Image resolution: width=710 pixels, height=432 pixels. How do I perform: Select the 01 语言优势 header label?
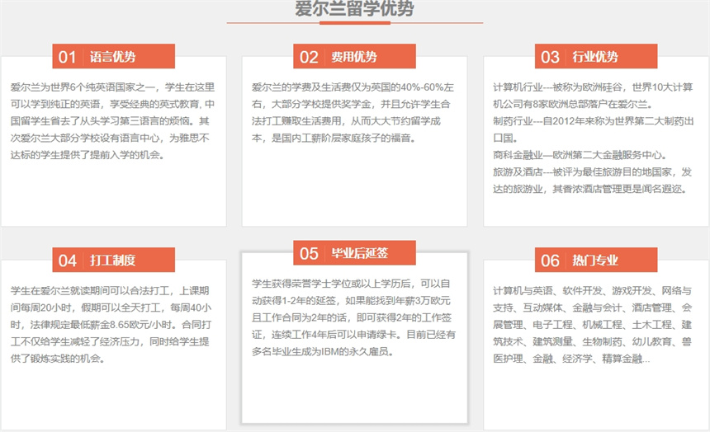pyautogui.click(x=114, y=56)
